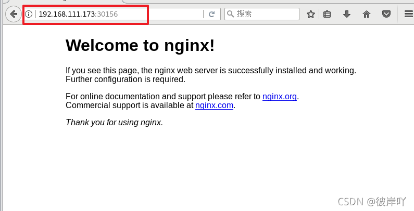Click the Welcome to nginx! heading

140,45
